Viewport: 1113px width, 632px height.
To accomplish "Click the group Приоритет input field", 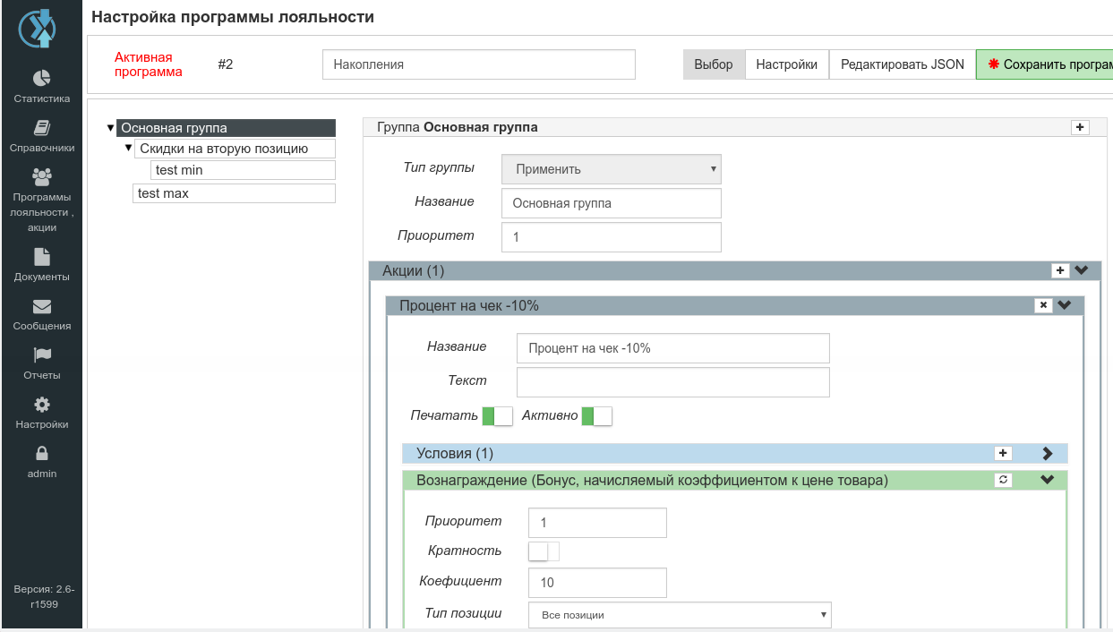I will coord(612,237).
